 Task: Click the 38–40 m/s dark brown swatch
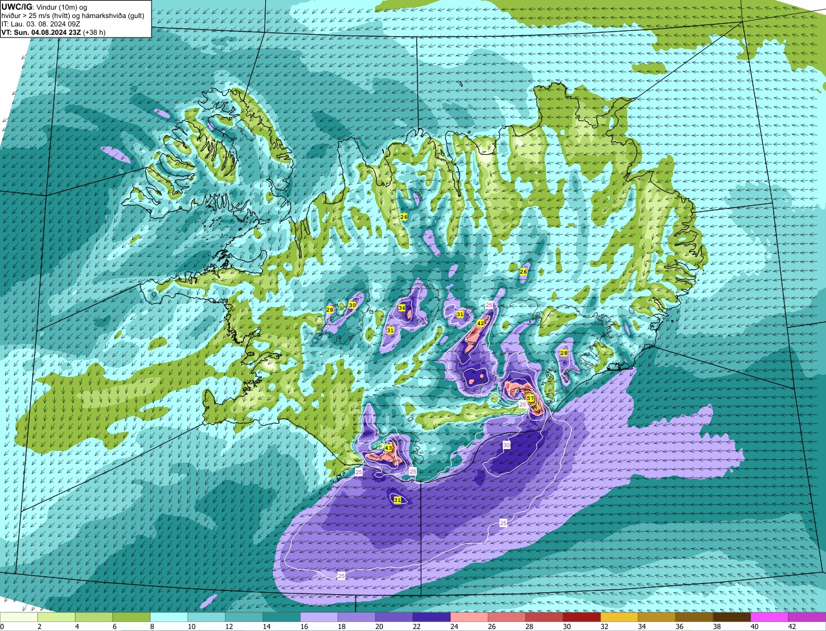(x=732, y=617)
